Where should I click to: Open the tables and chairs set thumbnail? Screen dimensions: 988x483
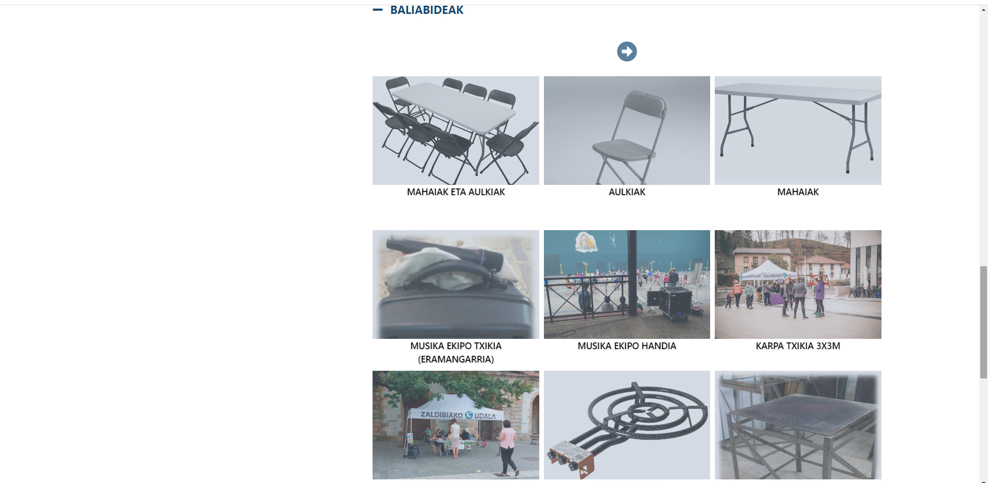point(456,130)
